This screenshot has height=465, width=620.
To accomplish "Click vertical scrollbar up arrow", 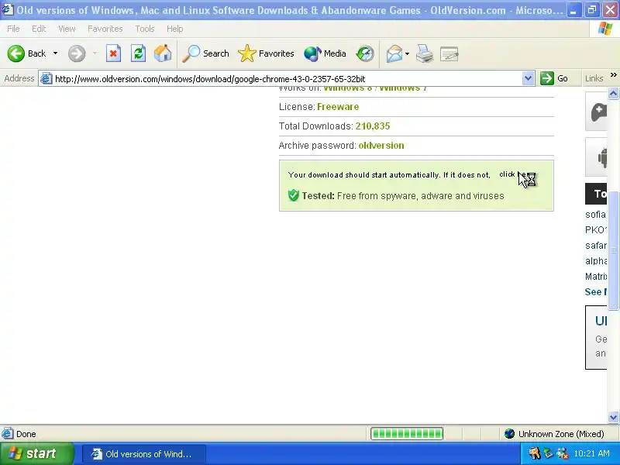I will pyautogui.click(x=613, y=93).
